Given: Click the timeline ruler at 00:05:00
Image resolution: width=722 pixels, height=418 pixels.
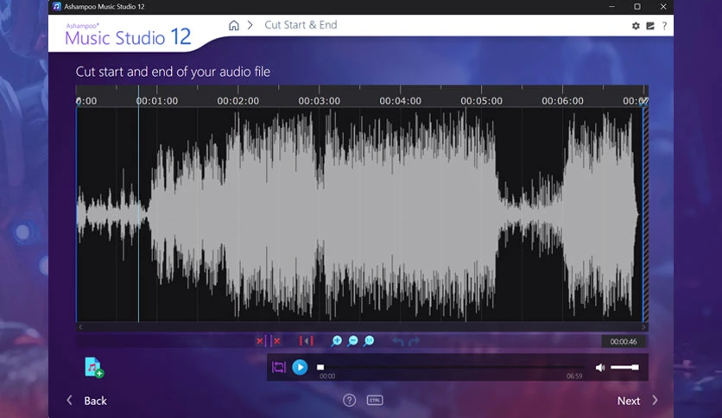Looking at the screenshot, I should click(x=481, y=101).
